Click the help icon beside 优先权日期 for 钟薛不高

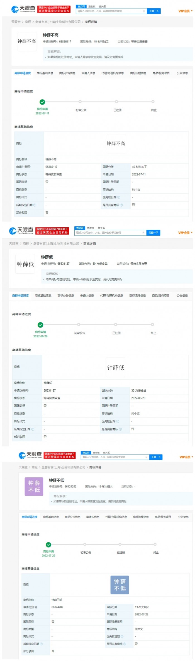(119, 197)
